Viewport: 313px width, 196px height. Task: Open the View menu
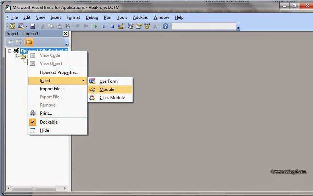point(40,18)
